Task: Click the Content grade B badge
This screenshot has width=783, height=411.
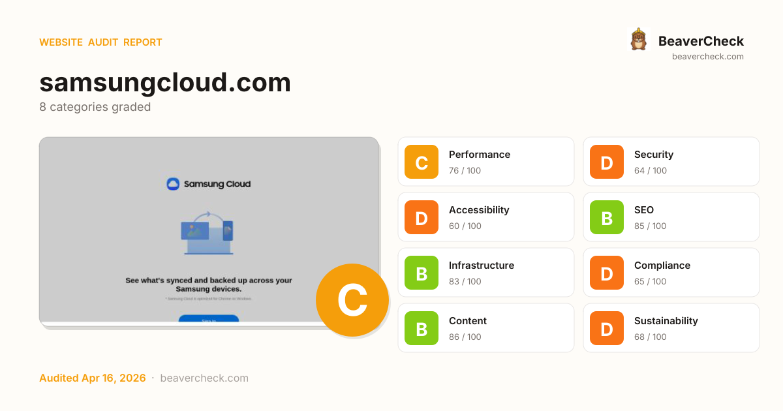Action: click(422, 328)
